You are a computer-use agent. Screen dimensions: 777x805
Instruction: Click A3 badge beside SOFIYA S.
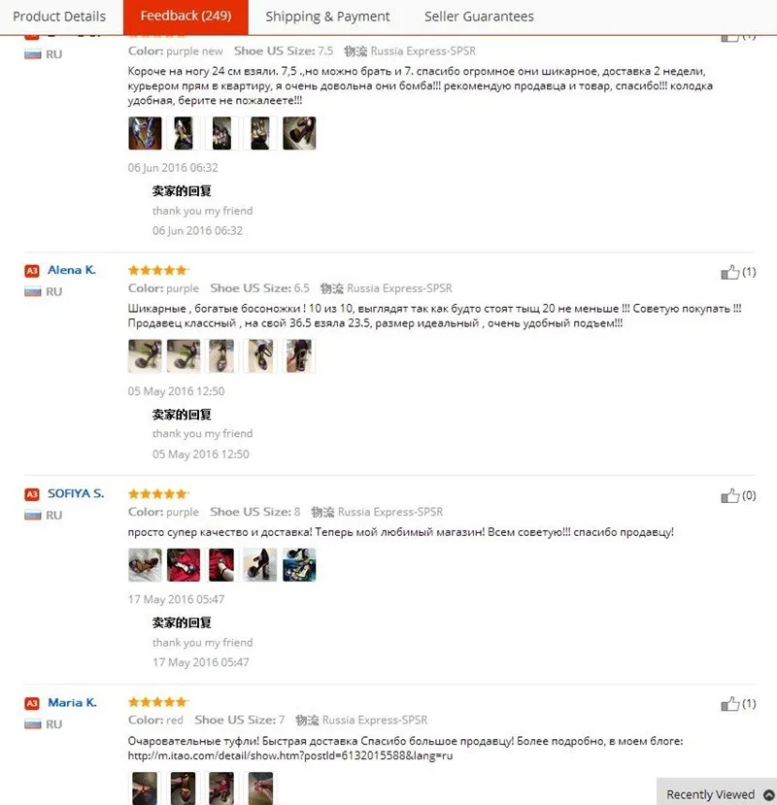tap(32, 494)
